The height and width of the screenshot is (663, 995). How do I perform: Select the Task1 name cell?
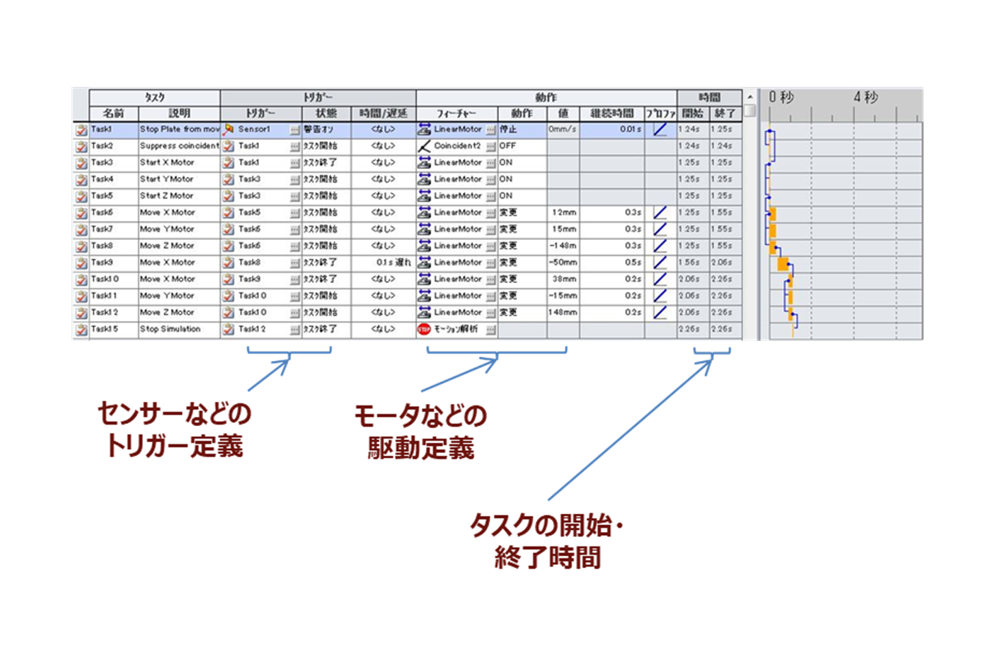[x=113, y=129]
